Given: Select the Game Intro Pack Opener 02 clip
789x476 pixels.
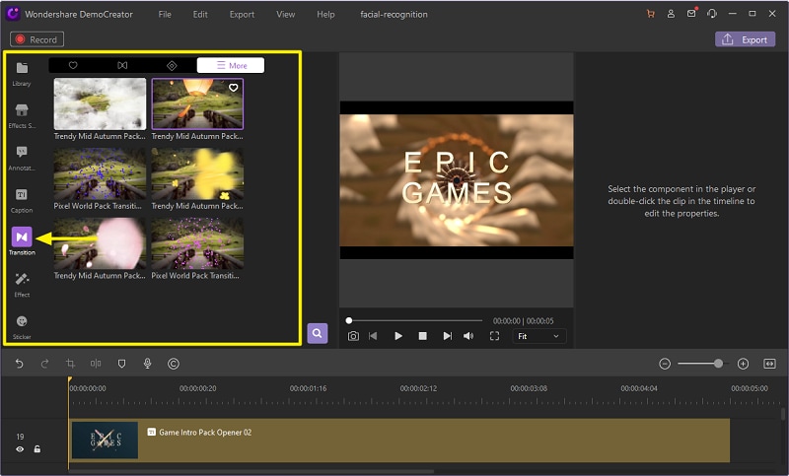Looking at the screenshot, I should point(399,441).
